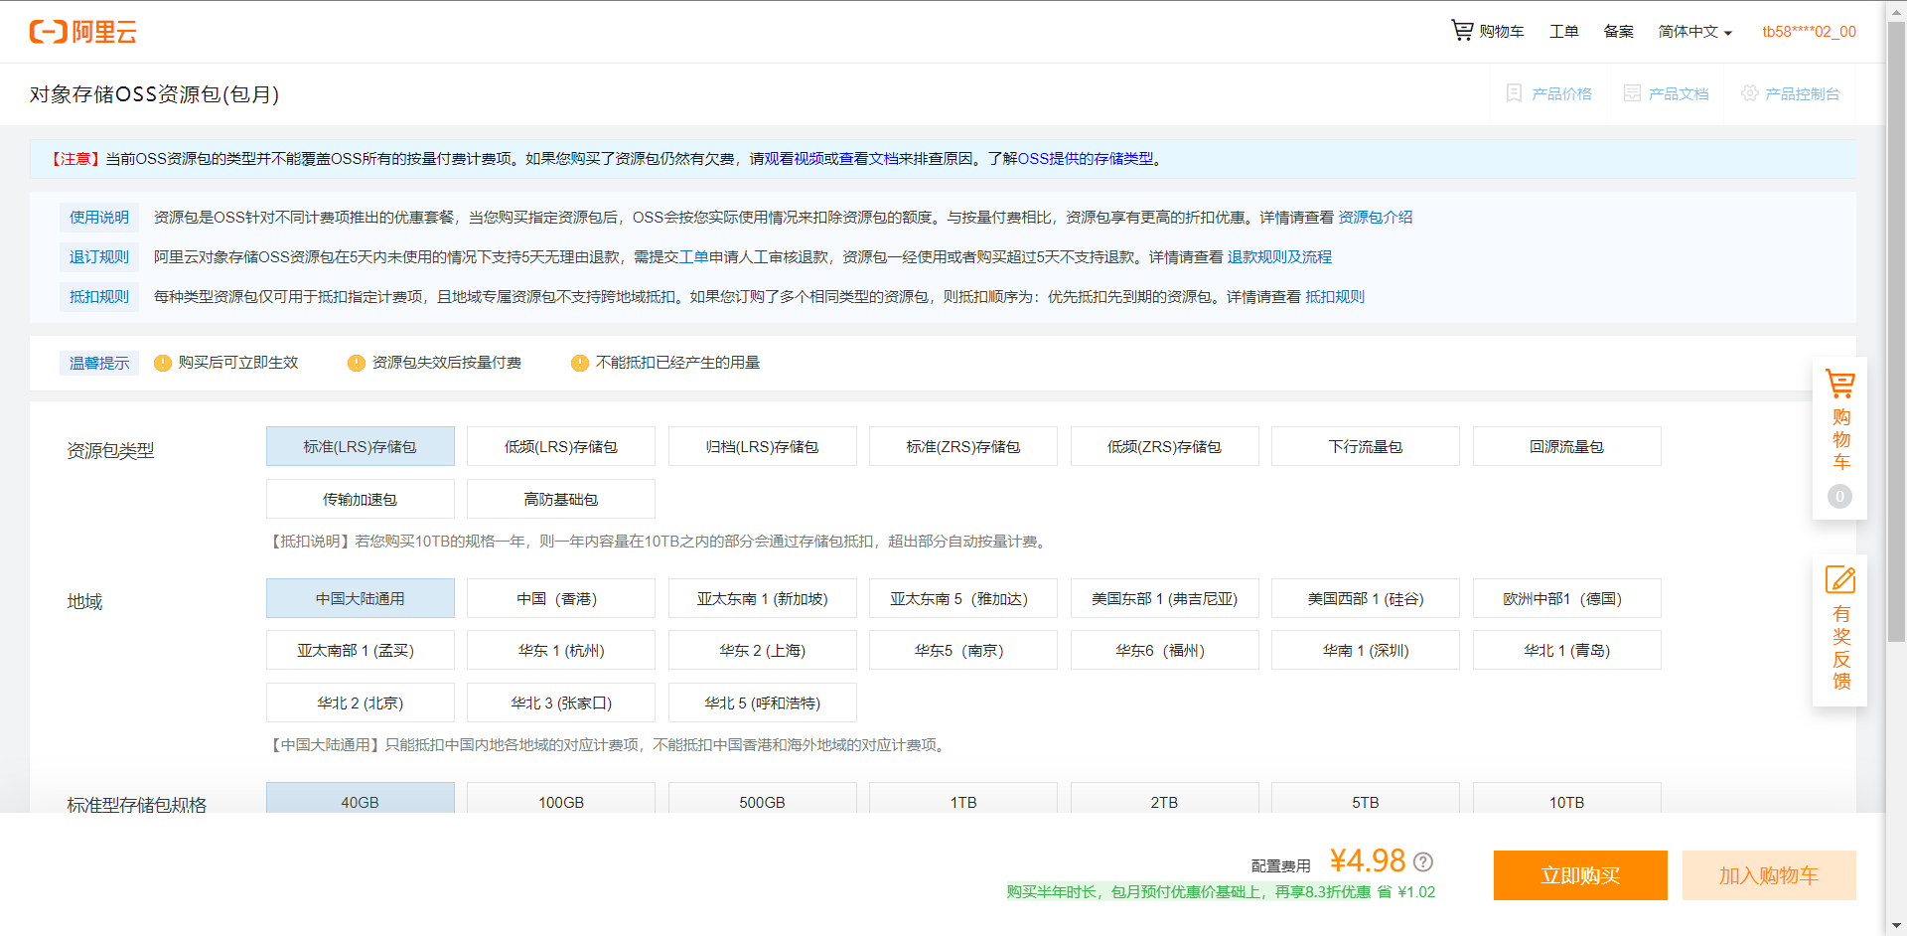Select 5TB storage package size

click(1366, 799)
